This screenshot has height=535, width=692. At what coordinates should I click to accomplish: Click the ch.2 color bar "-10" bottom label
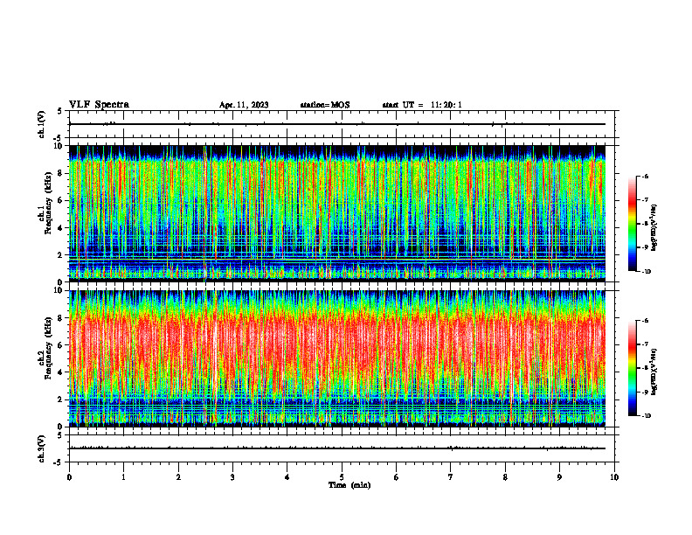point(647,415)
